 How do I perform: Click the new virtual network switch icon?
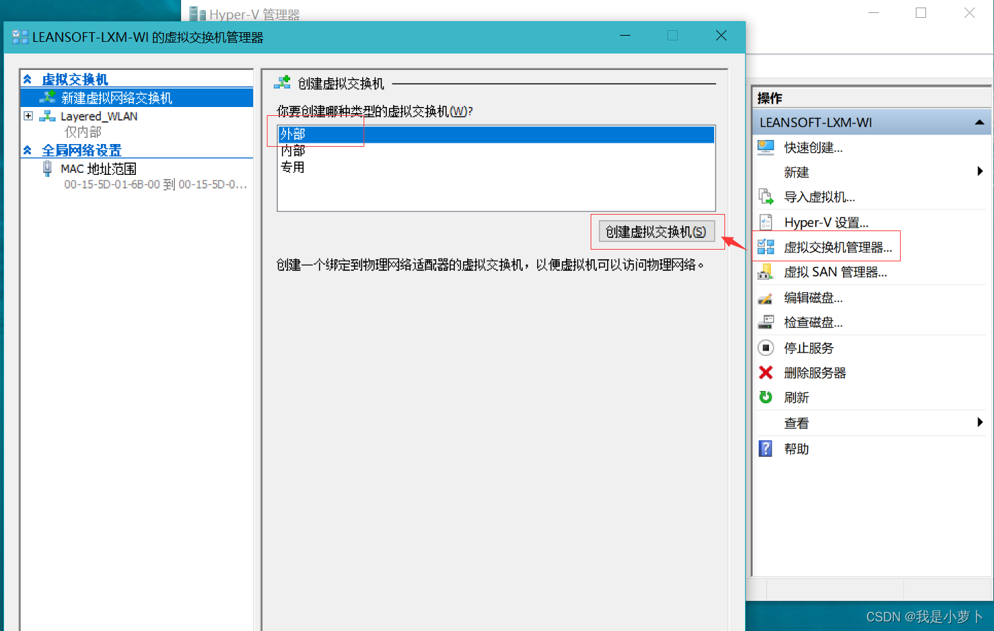pos(47,97)
